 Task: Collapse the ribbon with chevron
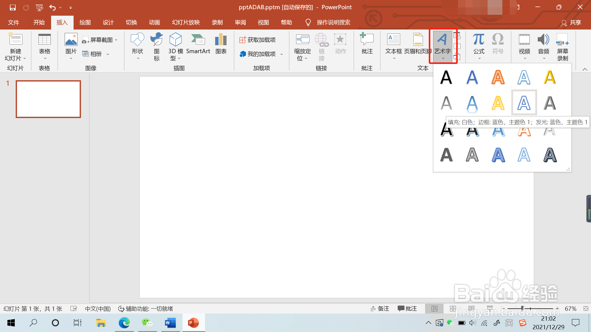click(585, 69)
